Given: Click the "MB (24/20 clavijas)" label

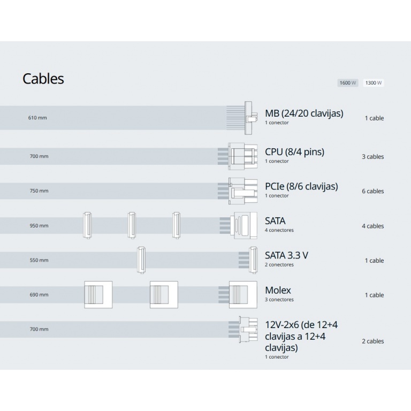Looking at the screenshot, I should tap(304, 113).
